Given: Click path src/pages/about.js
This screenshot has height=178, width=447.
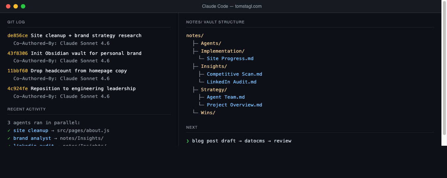Looking at the screenshot, I should coord(83,131).
